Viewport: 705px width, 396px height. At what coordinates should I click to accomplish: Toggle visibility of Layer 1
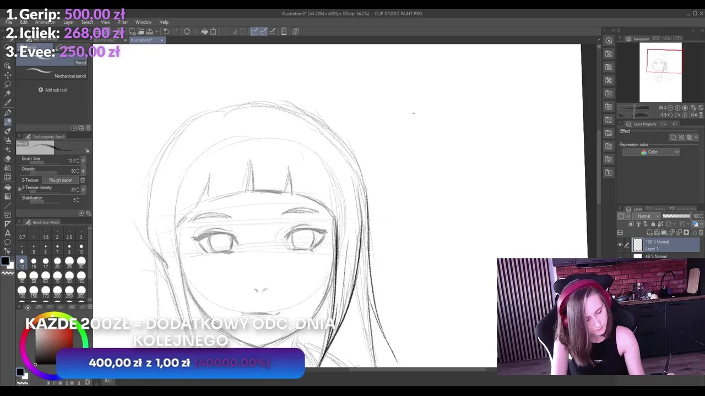620,245
